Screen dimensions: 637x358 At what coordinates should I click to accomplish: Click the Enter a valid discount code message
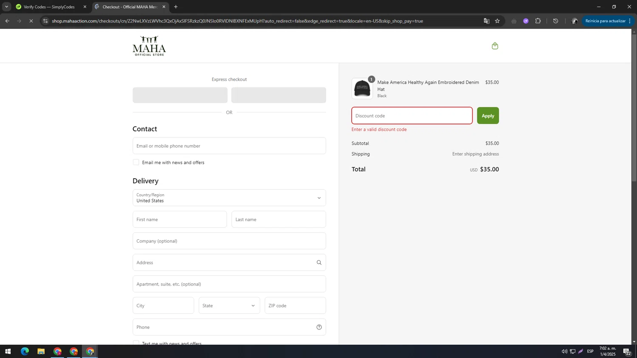click(x=379, y=129)
